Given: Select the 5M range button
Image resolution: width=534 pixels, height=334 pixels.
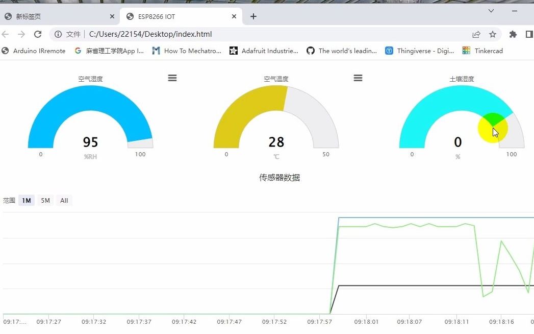Looking at the screenshot, I should [45, 201].
